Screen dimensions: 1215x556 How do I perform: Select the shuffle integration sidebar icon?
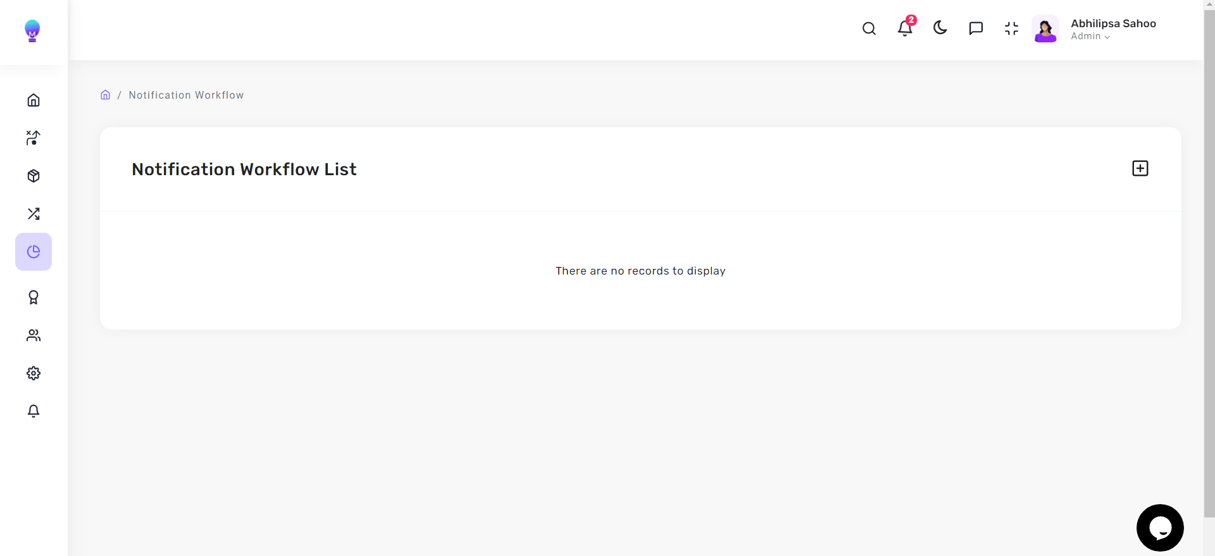point(33,214)
